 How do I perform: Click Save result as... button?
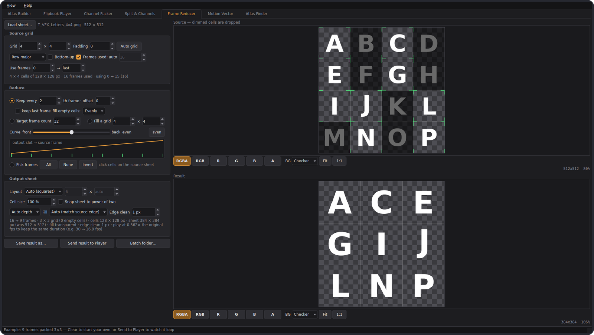pos(31,243)
